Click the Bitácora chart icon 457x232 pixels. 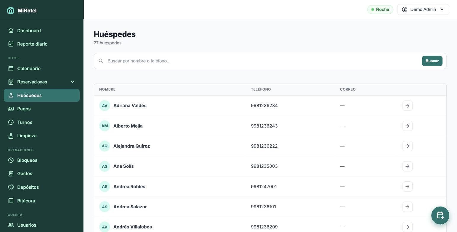click(x=11, y=201)
